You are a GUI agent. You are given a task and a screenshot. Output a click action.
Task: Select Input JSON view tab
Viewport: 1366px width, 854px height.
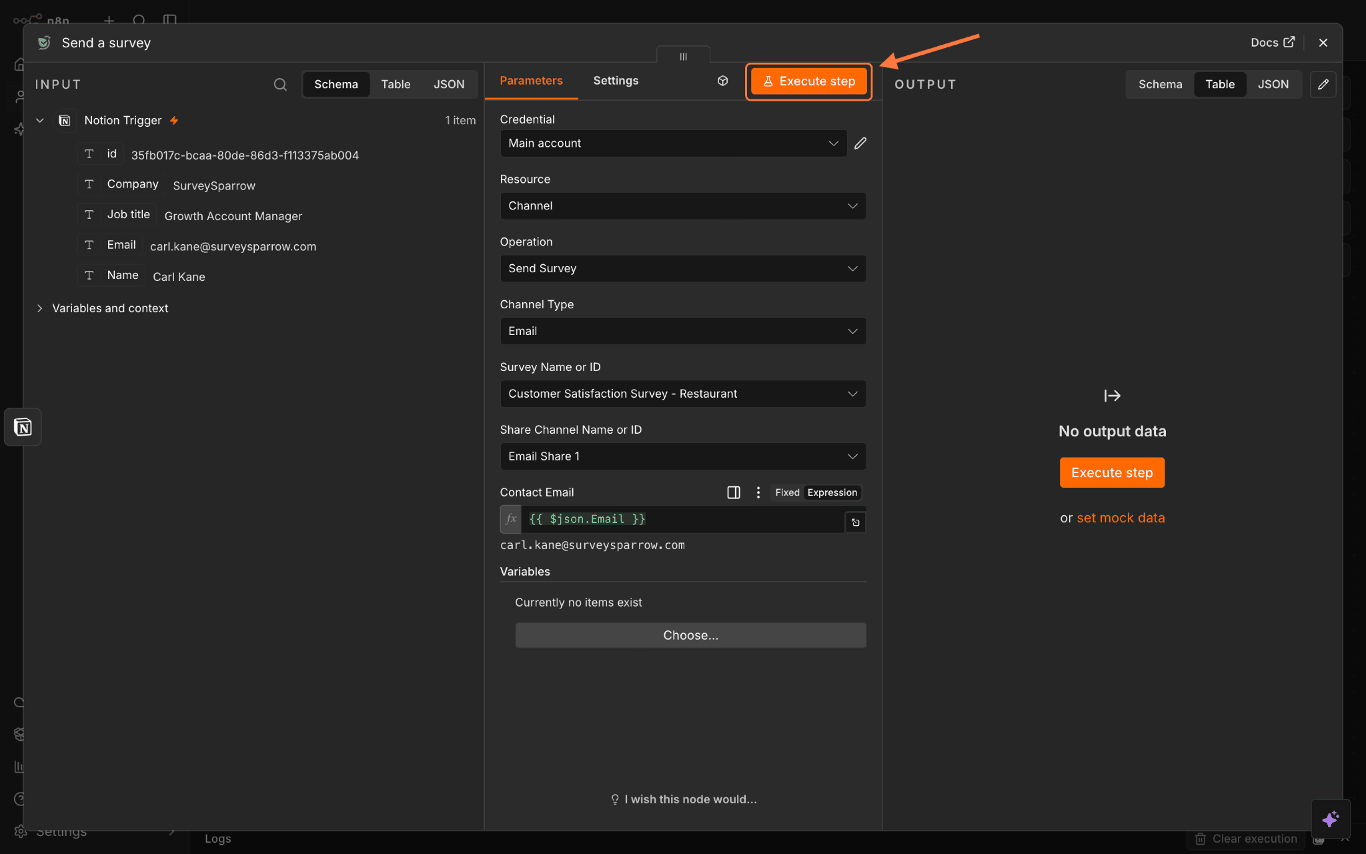(x=449, y=85)
